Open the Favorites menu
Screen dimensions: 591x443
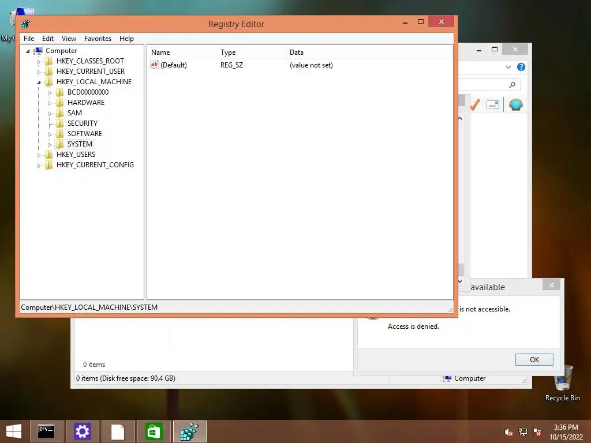point(98,39)
